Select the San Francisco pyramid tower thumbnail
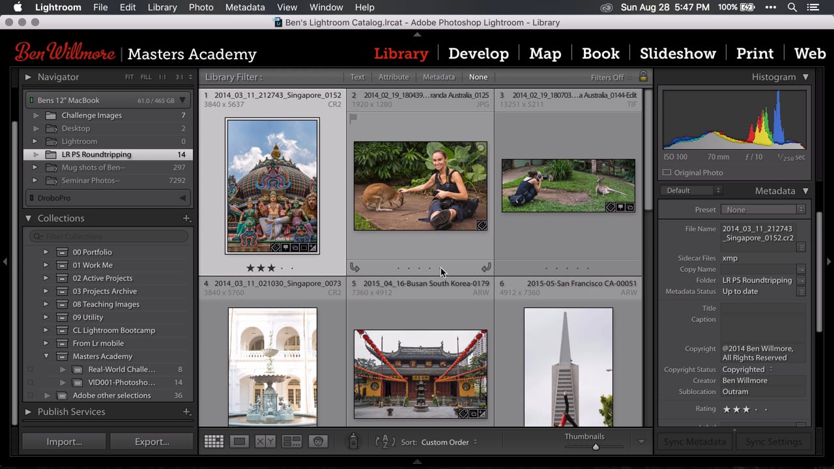The height and width of the screenshot is (469, 834). [x=568, y=367]
